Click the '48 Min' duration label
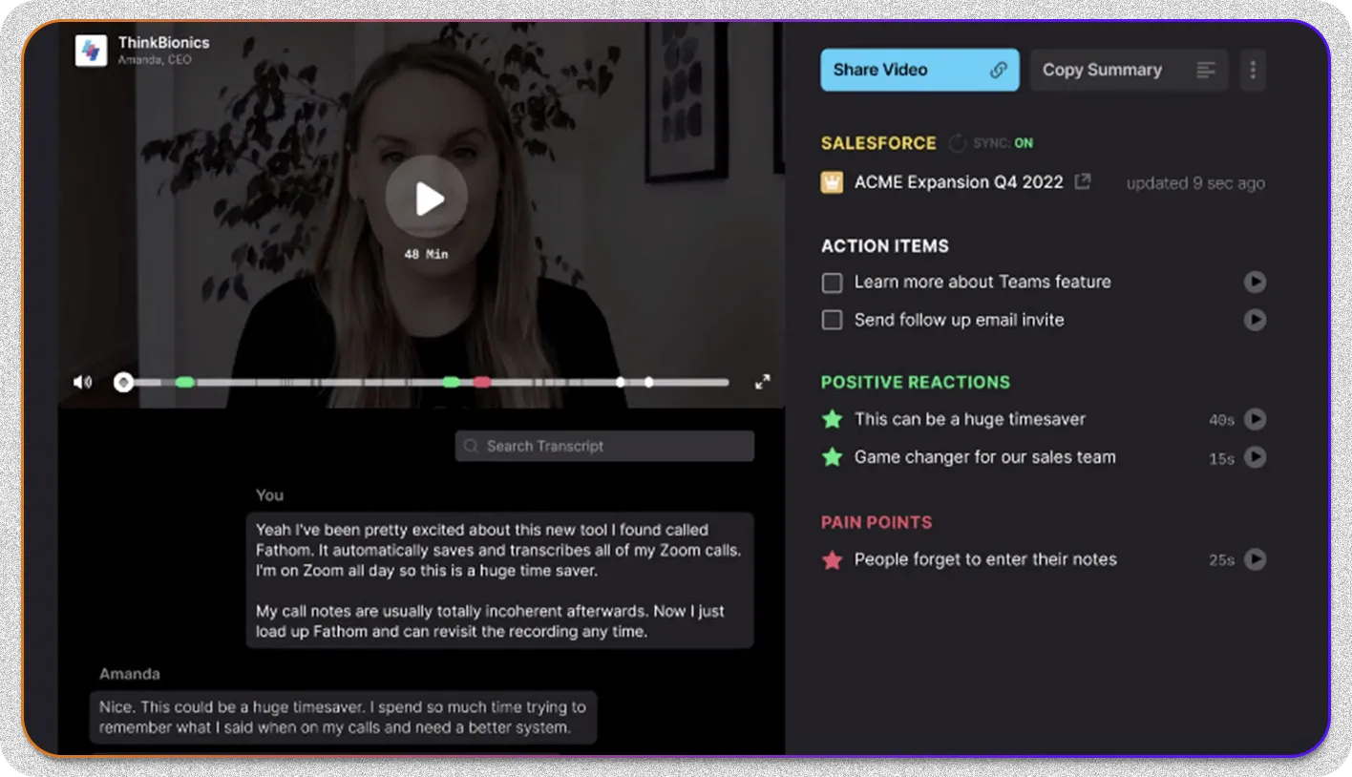1352x777 pixels. click(426, 255)
